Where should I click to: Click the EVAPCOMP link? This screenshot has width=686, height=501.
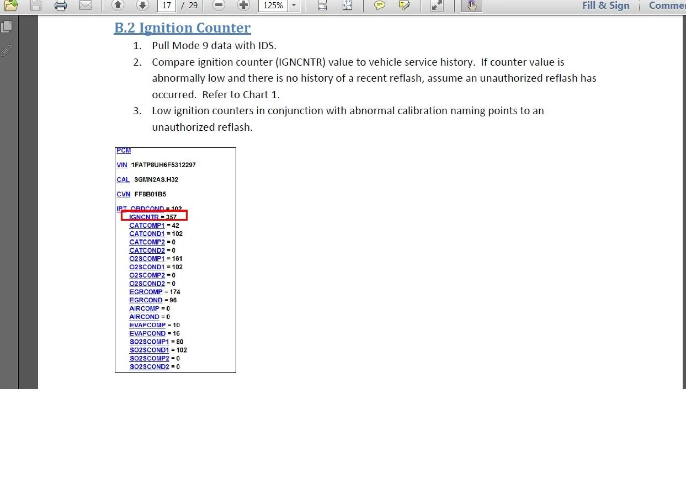(147, 325)
